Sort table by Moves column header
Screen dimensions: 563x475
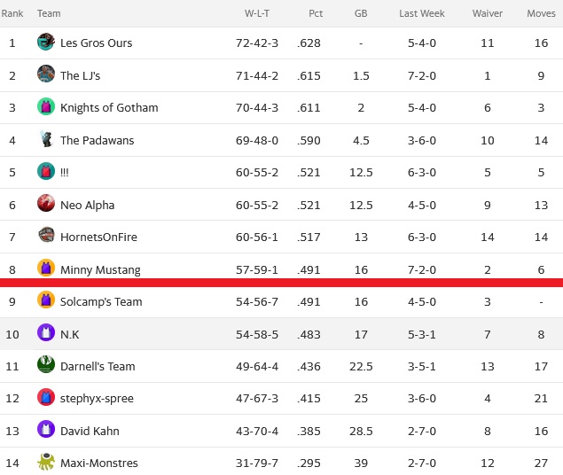(x=541, y=13)
